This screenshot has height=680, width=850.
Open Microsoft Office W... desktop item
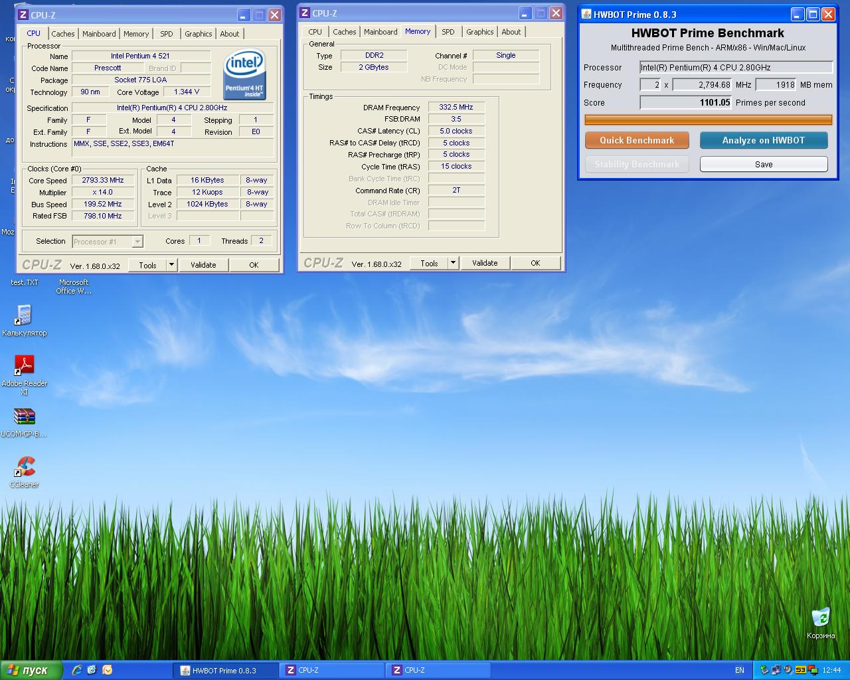pyautogui.click(x=74, y=286)
